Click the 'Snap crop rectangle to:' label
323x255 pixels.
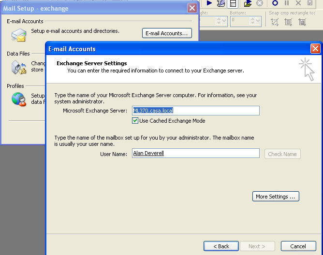pyautogui.click(x=292, y=13)
